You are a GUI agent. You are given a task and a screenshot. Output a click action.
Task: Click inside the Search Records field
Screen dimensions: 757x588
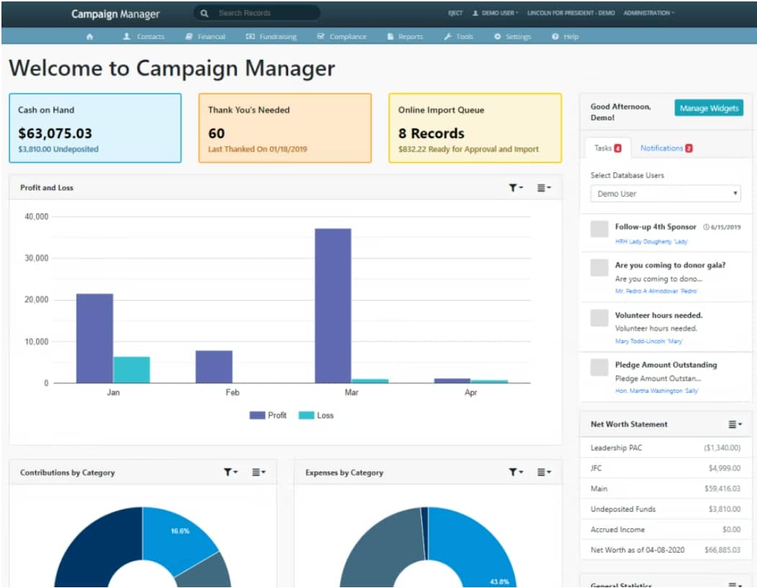click(259, 13)
